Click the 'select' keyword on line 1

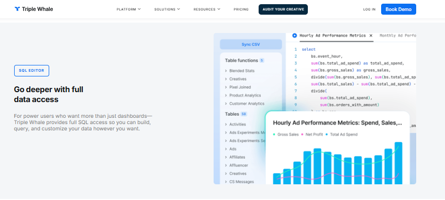coord(308,50)
